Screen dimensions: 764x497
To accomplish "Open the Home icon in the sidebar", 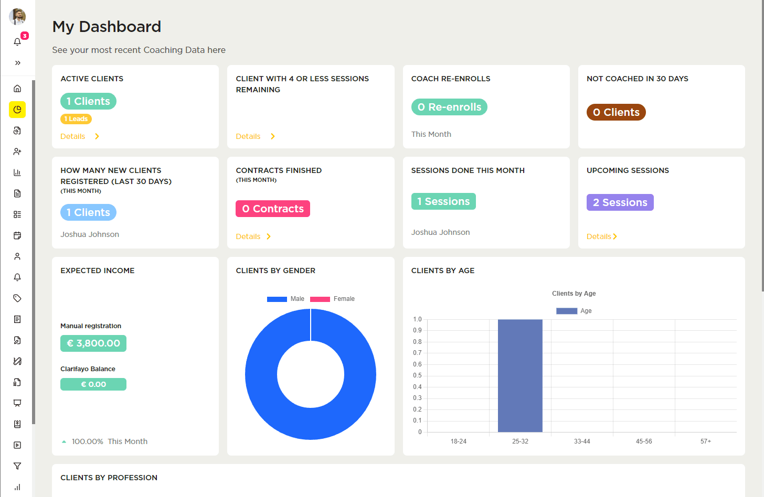I will click(17, 89).
